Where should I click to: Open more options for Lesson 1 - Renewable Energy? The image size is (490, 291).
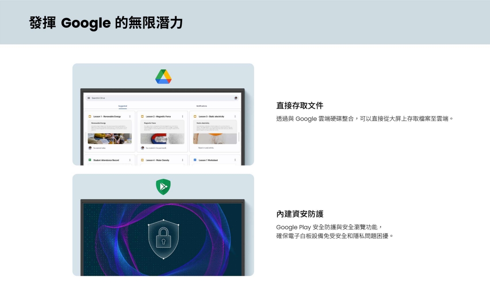[130, 116]
